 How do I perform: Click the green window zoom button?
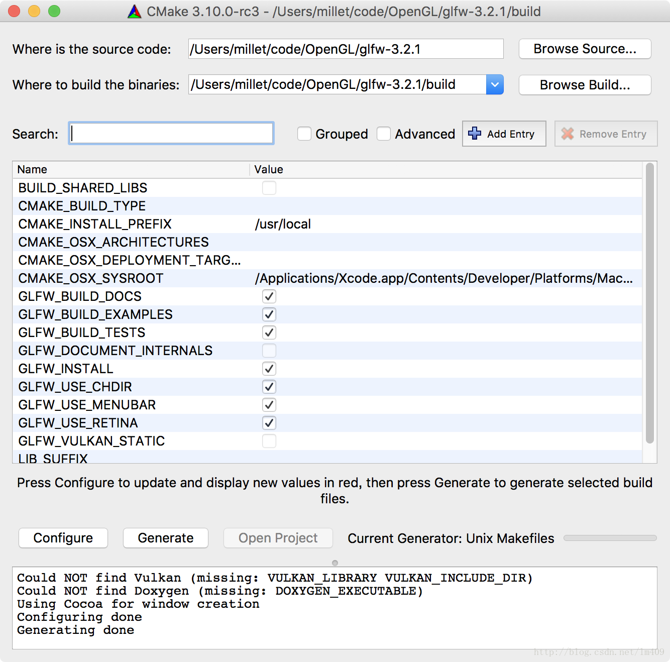[54, 11]
